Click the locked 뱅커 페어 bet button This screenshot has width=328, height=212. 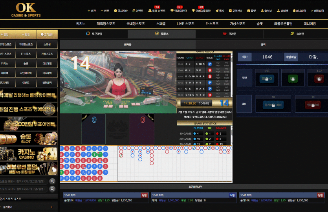[x=315, y=105]
